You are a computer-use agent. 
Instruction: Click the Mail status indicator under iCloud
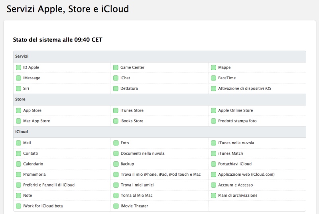tap(18, 143)
